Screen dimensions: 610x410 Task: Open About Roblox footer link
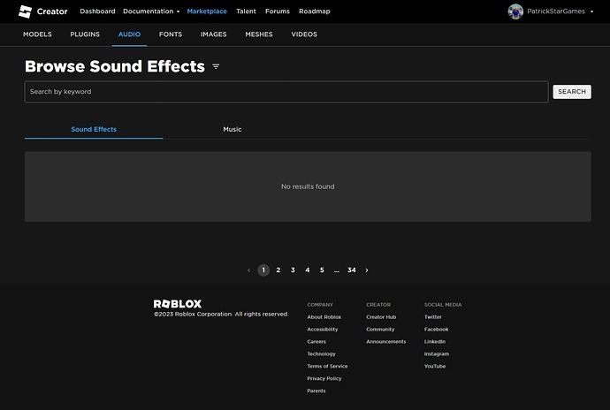pyautogui.click(x=324, y=317)
